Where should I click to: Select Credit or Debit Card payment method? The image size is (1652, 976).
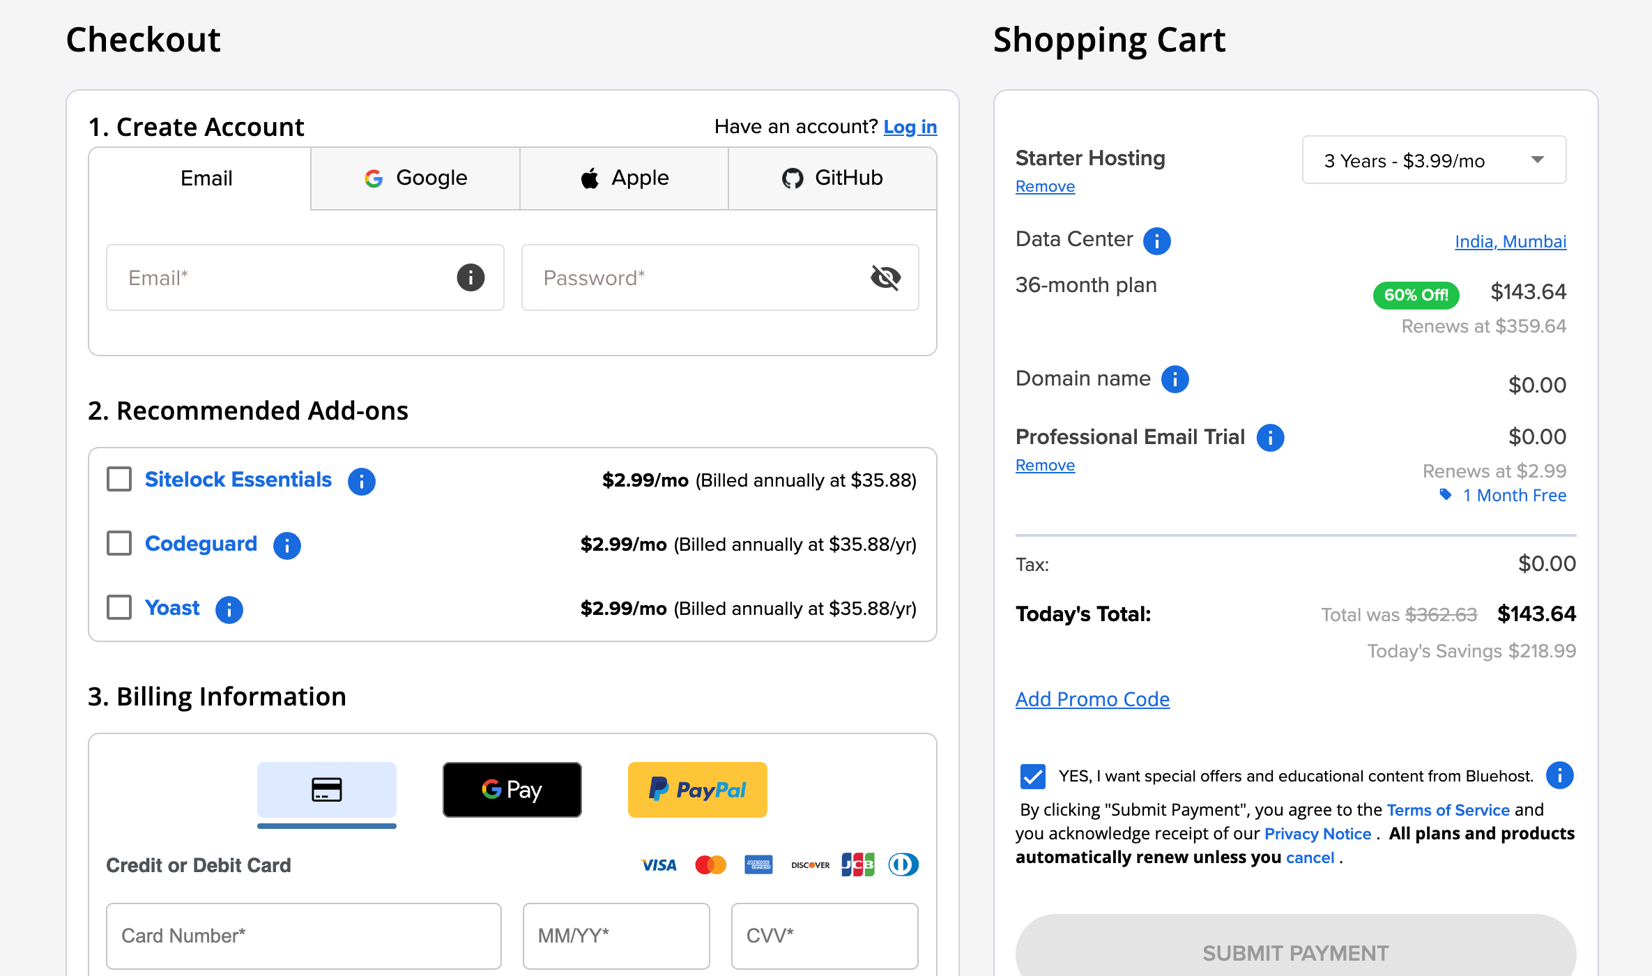point(326,789)
